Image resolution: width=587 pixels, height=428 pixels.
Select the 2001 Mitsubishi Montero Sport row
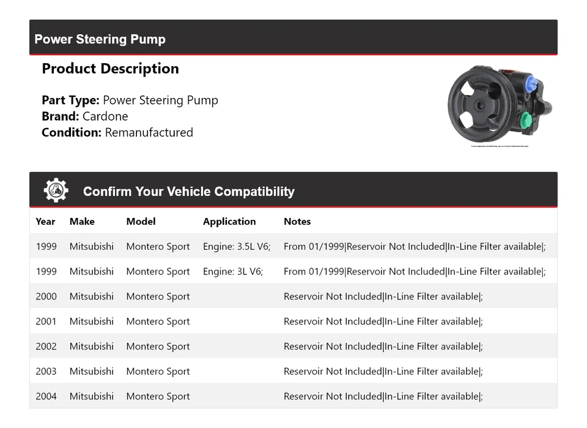click(293, 321)
